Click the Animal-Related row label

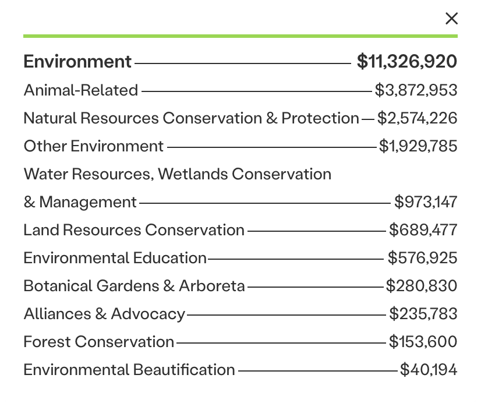click(80, 90)
